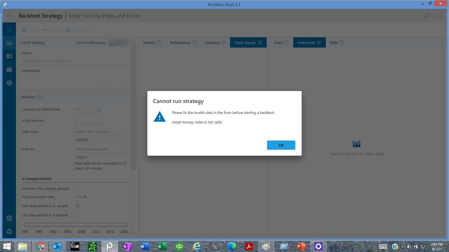
Task: Open the chart icon in the left sidebar
Action: (9, 43)
